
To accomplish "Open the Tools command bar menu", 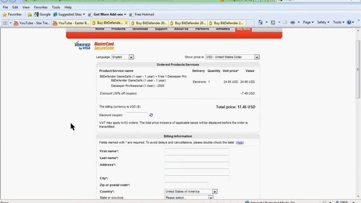I will click(x=338, y=23).
